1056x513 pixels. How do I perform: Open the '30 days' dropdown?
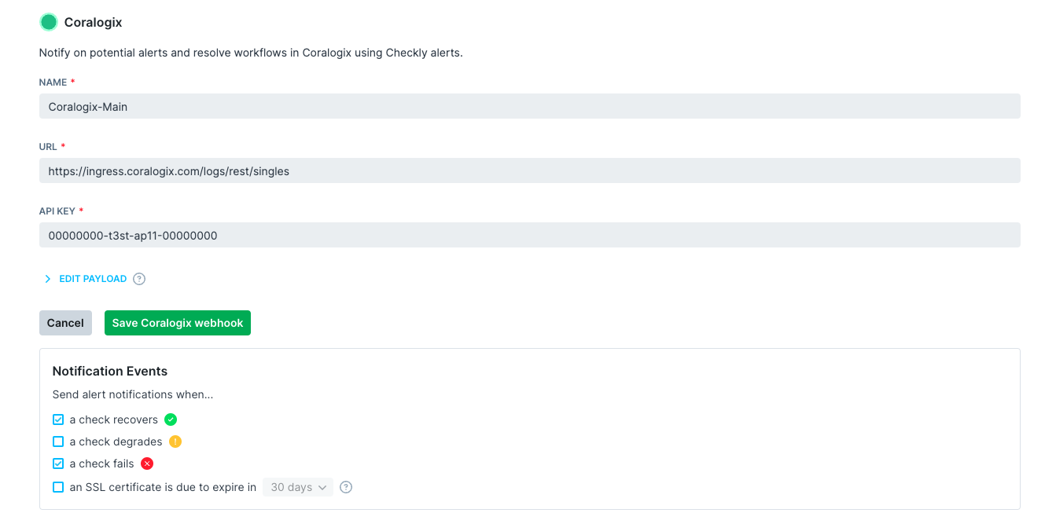298,487
